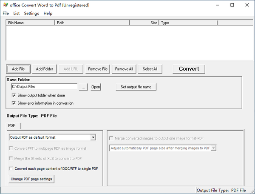Expand the Output PDF as default format dropdown

click(x=93, y=137)
